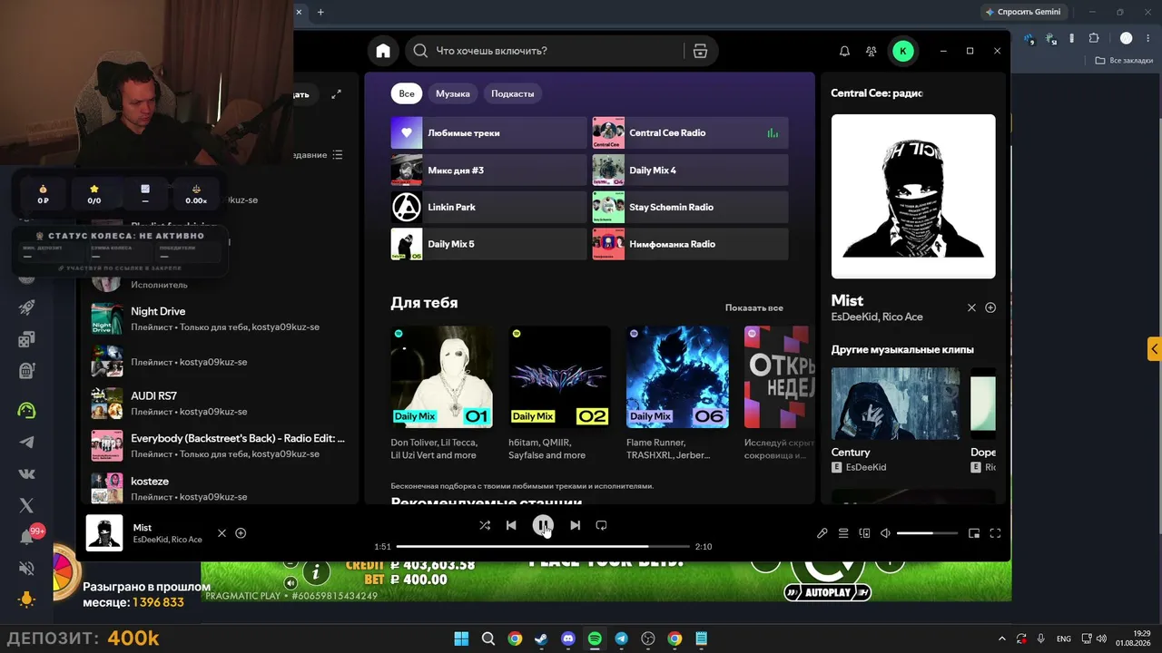This screenshot has height=653, width=1162.
Task: Open Микс дня #3 shortcut
Action: pyautogui.click(x=488, y=170)
